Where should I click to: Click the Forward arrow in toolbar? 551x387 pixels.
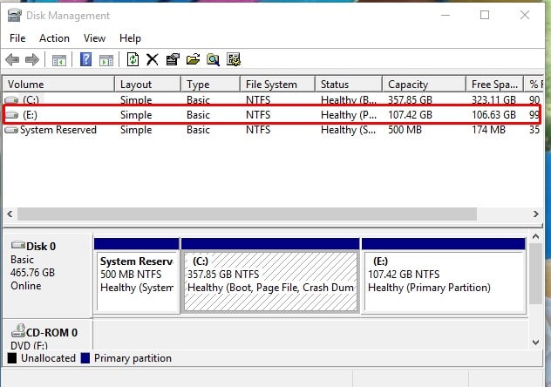point(32,59)
